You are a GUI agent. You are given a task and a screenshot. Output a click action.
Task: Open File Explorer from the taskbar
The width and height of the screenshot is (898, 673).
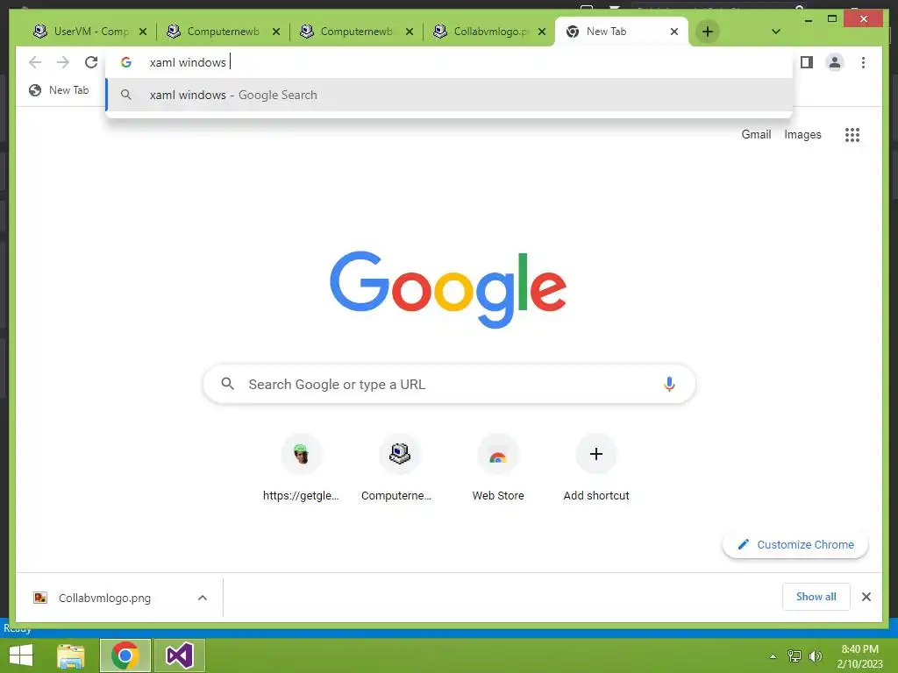pyautogui.click(x=71, y=655)
